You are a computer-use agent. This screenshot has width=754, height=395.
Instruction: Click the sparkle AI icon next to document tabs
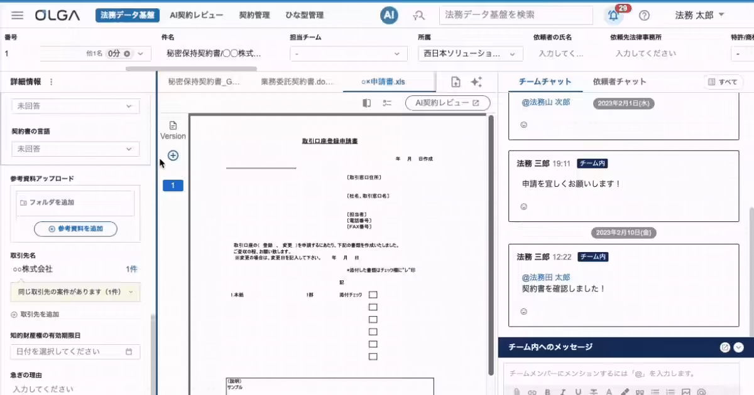(476, 81)
